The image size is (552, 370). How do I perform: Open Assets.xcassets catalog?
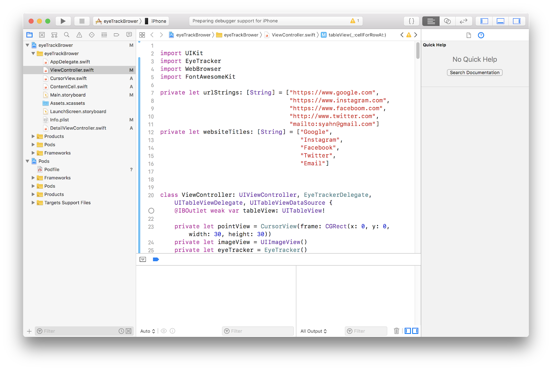(x=67, y=103)
